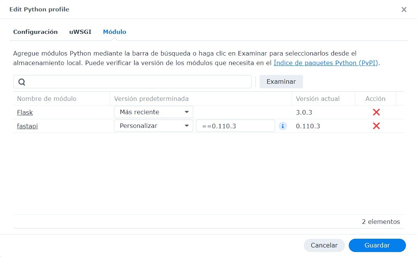The image size is (417, 257).
Task: Expand the fastapi 'Personalizar' version dropdown
Action: 153,126
